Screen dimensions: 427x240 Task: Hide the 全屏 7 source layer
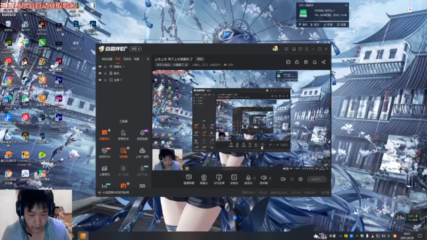(x=100, y=80)
